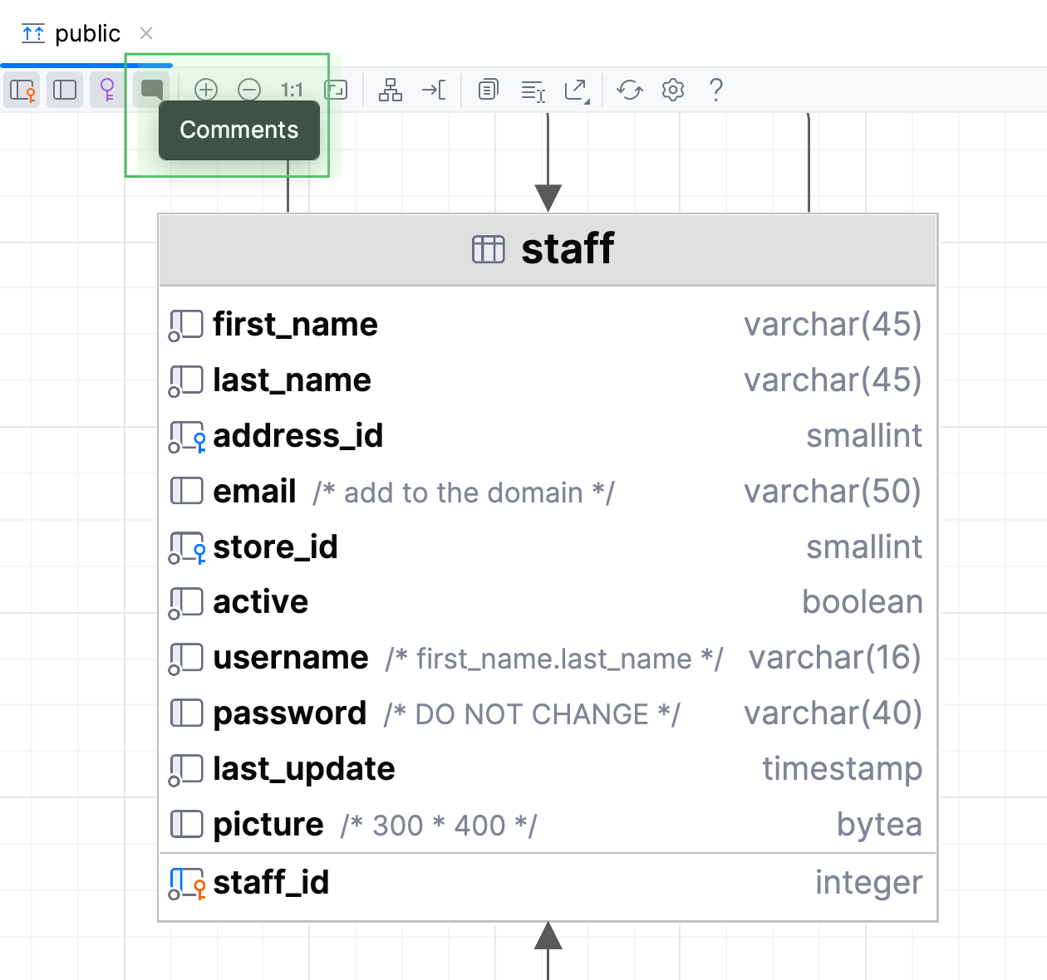Toggle the Key Columns display

[x=21, y=90]
